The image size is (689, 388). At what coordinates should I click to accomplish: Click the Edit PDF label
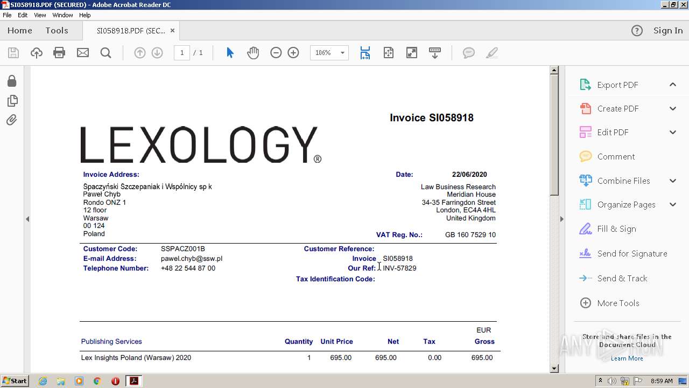pos(613,133)
